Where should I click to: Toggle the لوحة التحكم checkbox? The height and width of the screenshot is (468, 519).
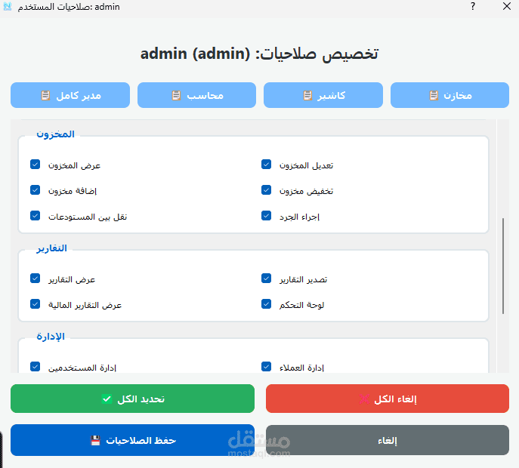point(266,304)
